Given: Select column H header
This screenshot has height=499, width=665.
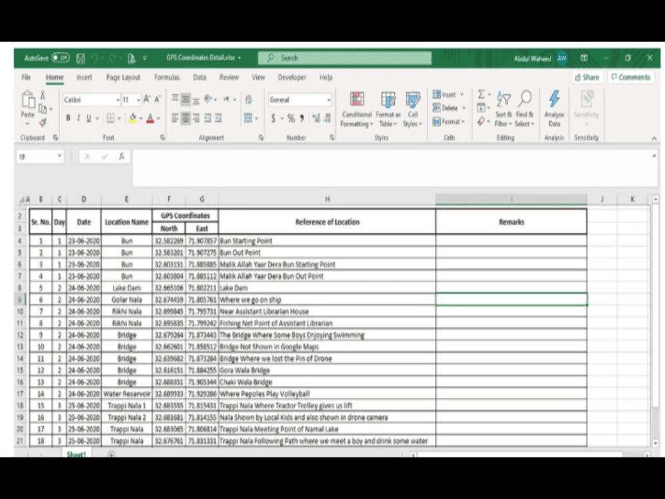Looking at the screenshot, I should [x=327, y=199].
